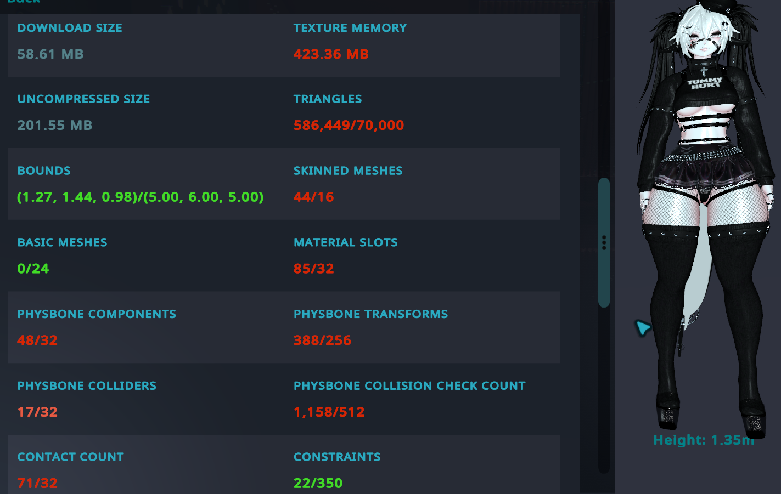Select the 586,449/70,000 triangle count value
Viewport: 781px width, 494px height.
349,126
